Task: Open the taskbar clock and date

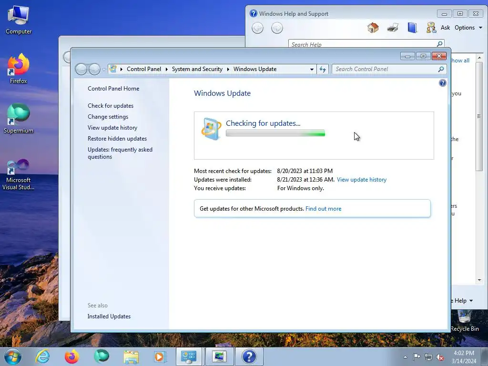Action: [464, 357]
